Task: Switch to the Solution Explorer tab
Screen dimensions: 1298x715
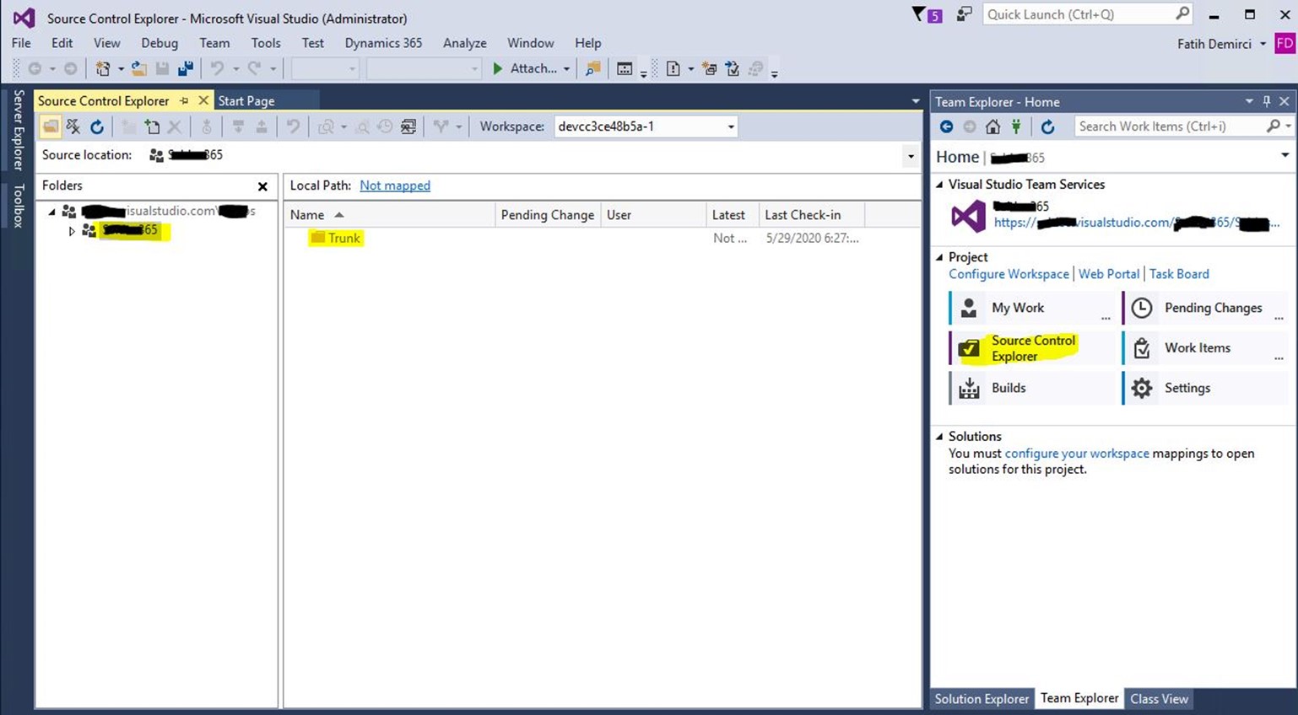Action: [982, 699]
